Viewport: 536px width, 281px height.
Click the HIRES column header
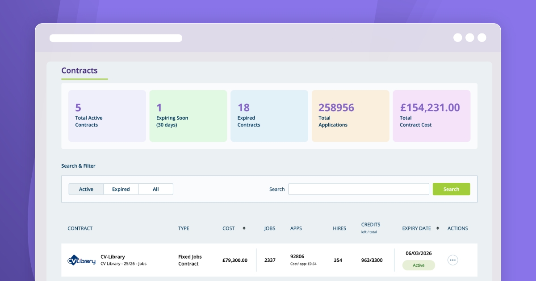pyautogui.click(x=339, y=228)
